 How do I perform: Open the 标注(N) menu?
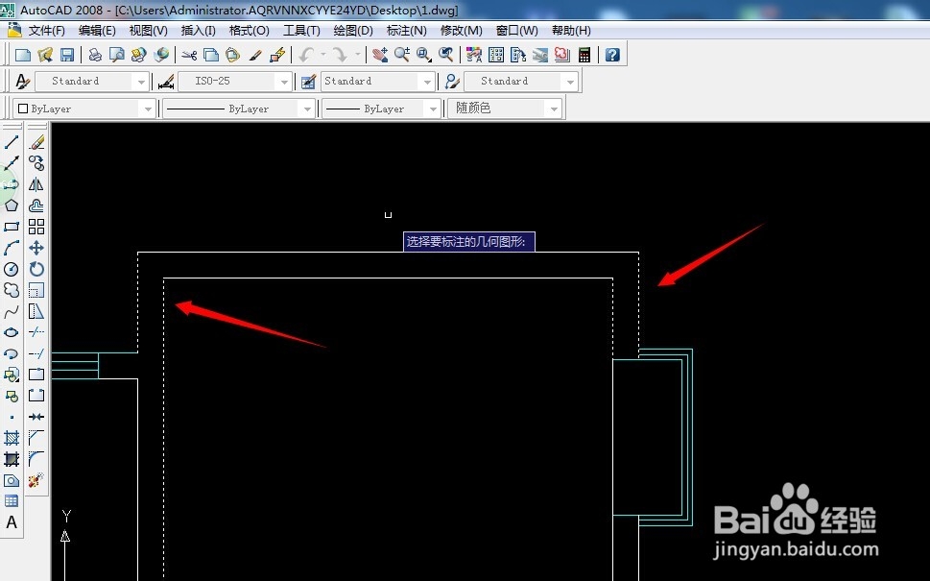pyautogui.click(x=406, y=31)
